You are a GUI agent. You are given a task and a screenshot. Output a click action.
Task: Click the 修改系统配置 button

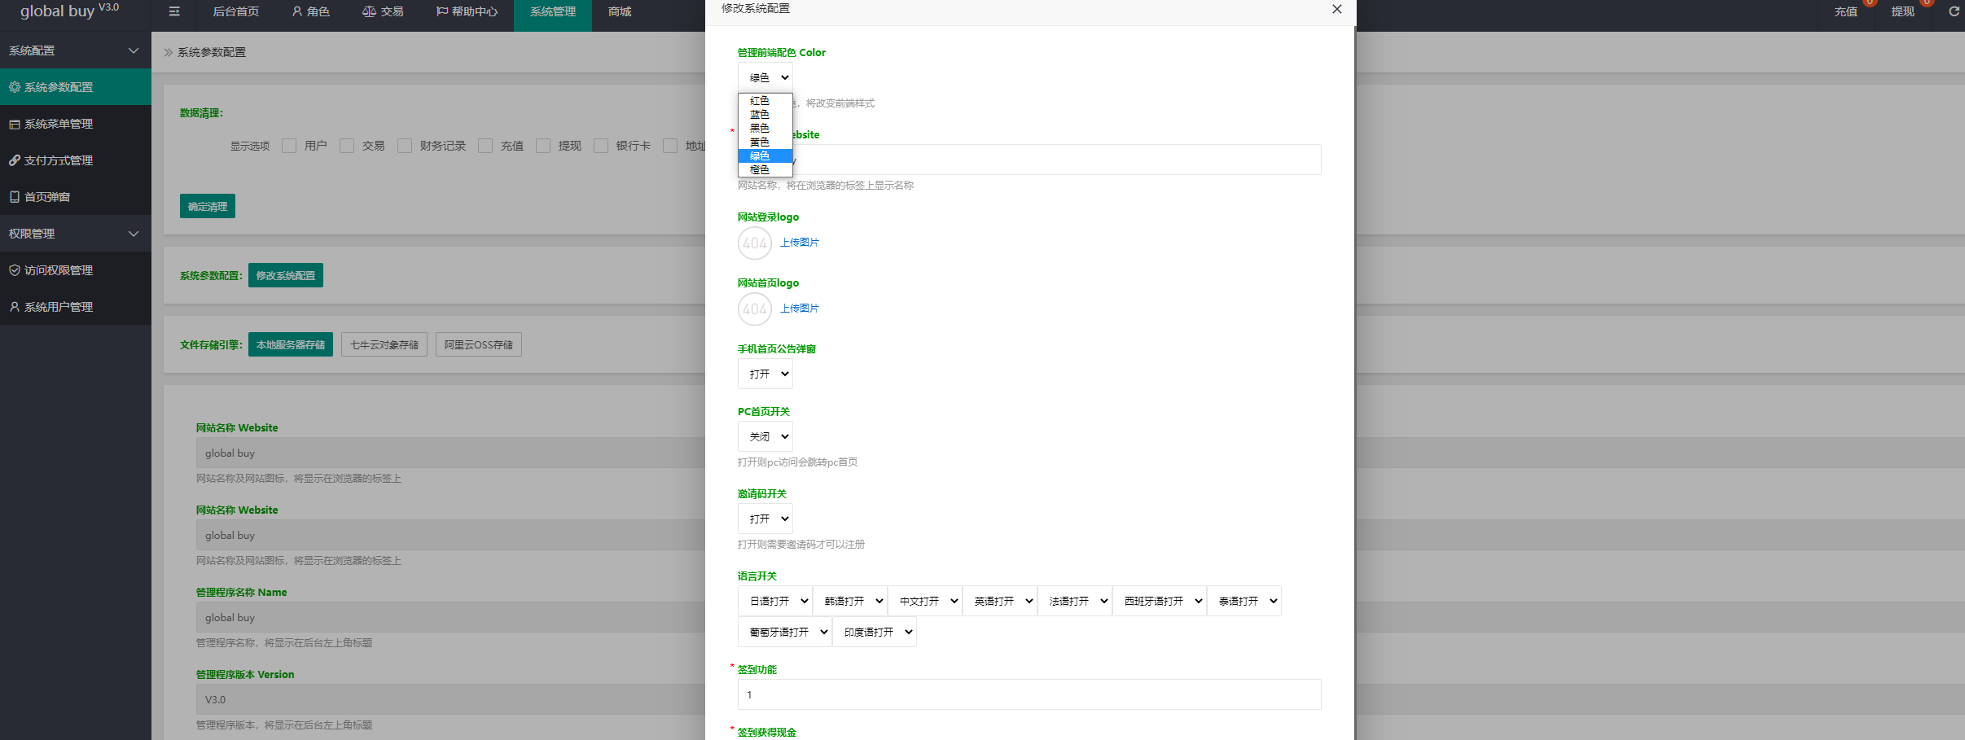click(286, 275)
